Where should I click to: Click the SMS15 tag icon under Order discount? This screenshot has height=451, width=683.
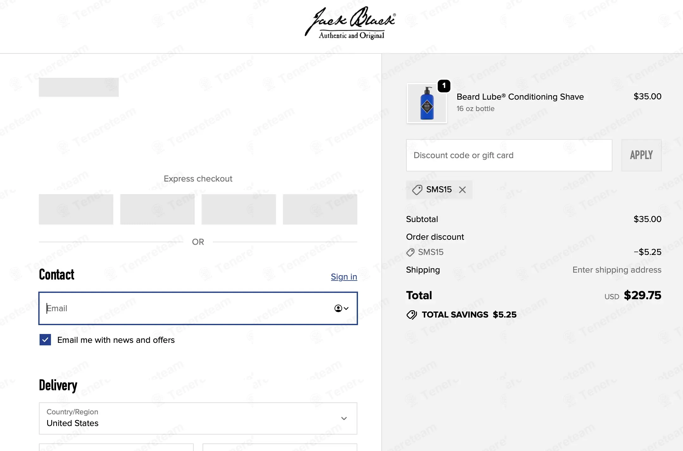pos(410,252)
